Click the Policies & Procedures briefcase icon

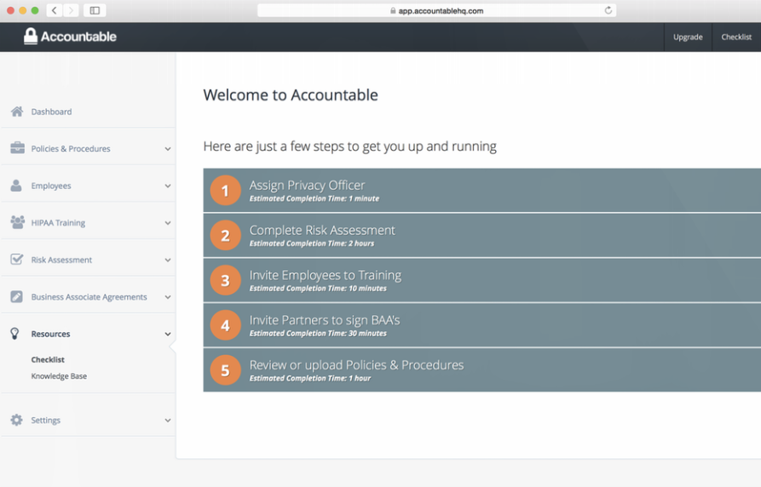click(17, 148)
